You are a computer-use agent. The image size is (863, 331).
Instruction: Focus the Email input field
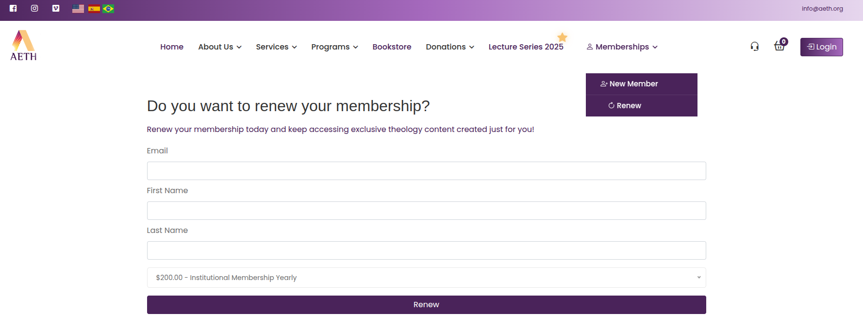(x=426, y=171)
